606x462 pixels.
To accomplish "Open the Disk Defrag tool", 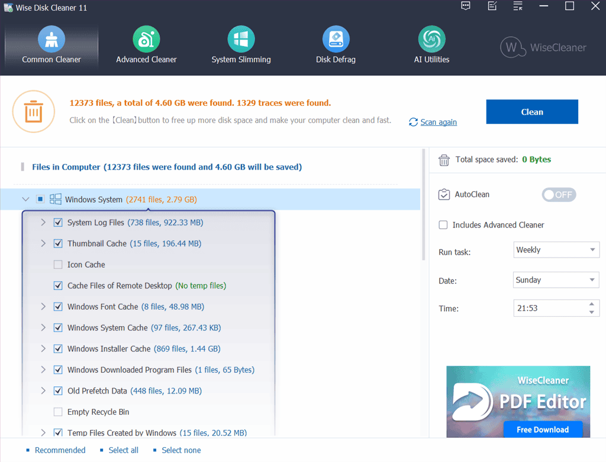I will point(336,40).
